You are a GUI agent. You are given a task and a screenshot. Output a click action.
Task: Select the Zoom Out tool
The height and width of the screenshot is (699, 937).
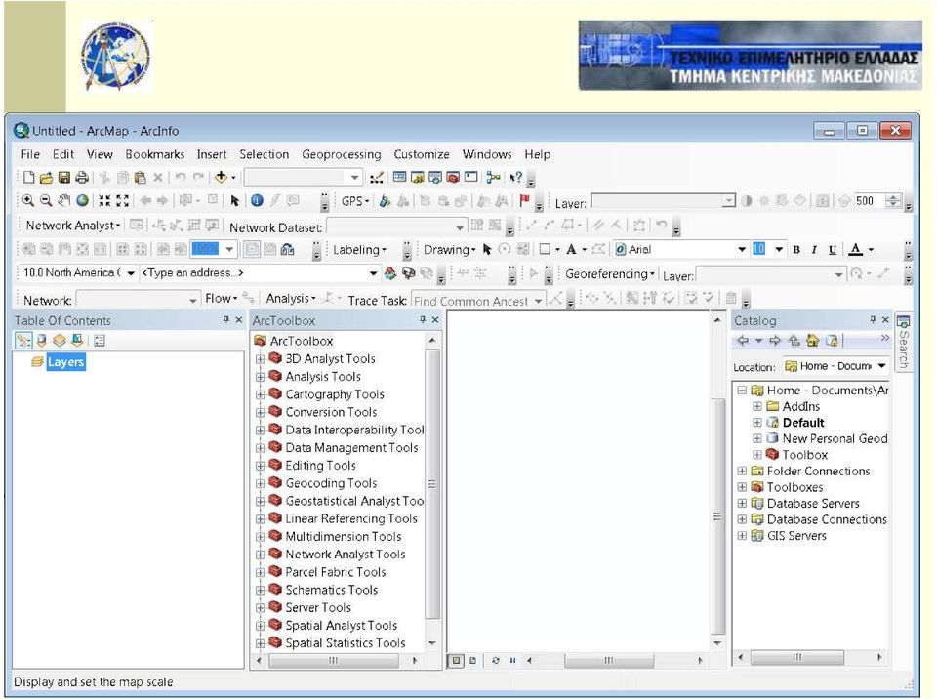[x=46, y=200]
